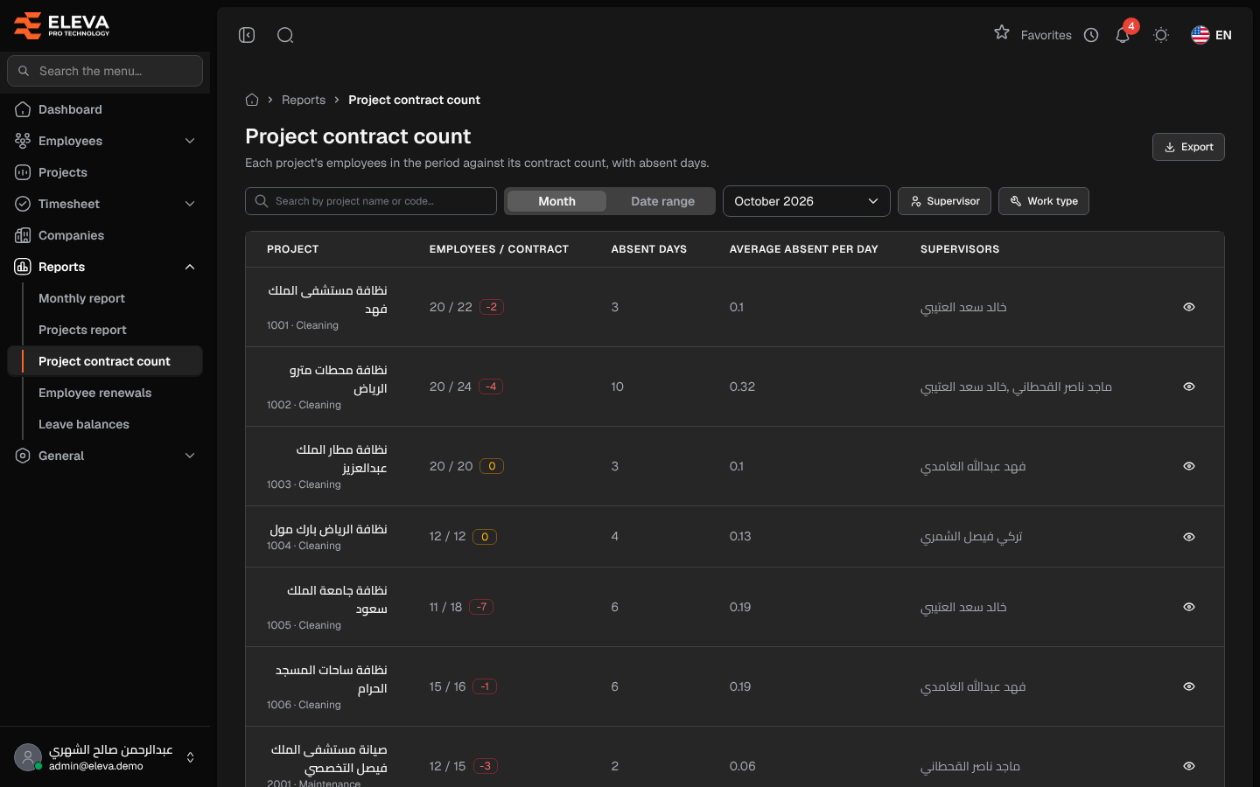Viewport: 1260px width, 787px height.
Task: Open the search magnifier in top bar
Action: [285, 35]
